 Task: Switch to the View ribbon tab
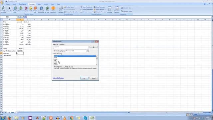52,4
